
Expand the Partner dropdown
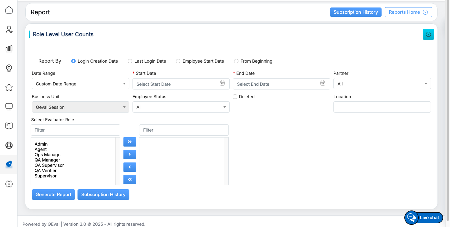coord(382,84)
